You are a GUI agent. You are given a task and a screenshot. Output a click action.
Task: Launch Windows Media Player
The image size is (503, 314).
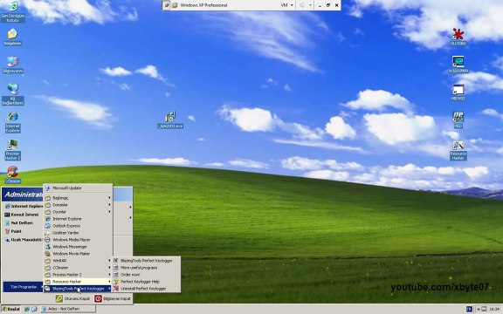pos(78,240)
